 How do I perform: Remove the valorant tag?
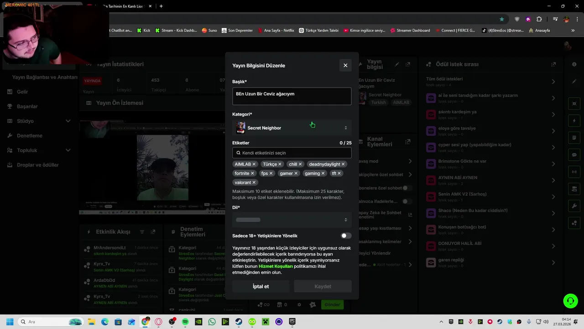pos(254,182)
